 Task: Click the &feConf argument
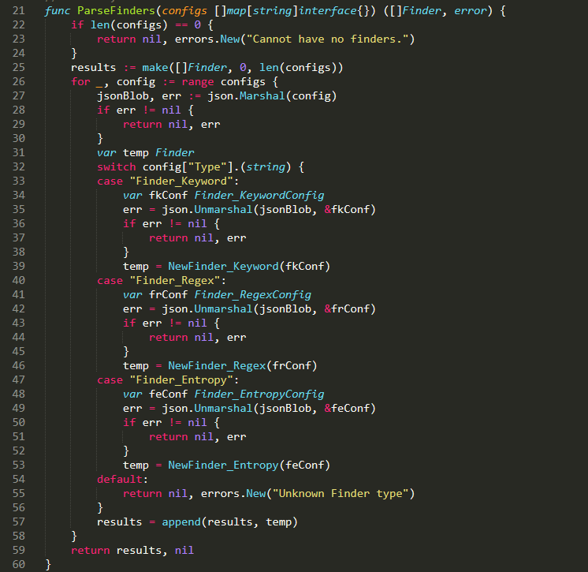(x=348, y=409)
